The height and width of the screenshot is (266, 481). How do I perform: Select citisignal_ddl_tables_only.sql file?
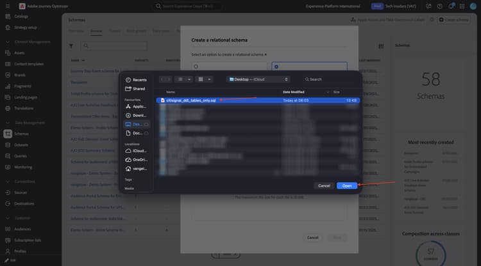pyautogui.click(x=258, y=100)
